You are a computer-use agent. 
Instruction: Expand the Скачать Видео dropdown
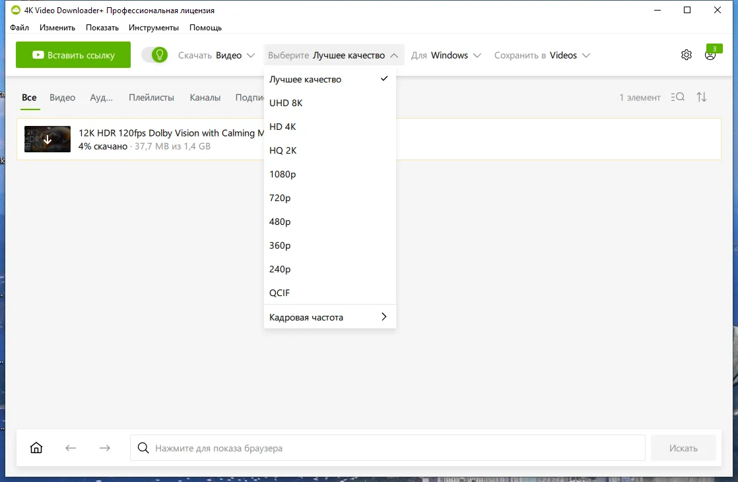[x=217, y=55]
